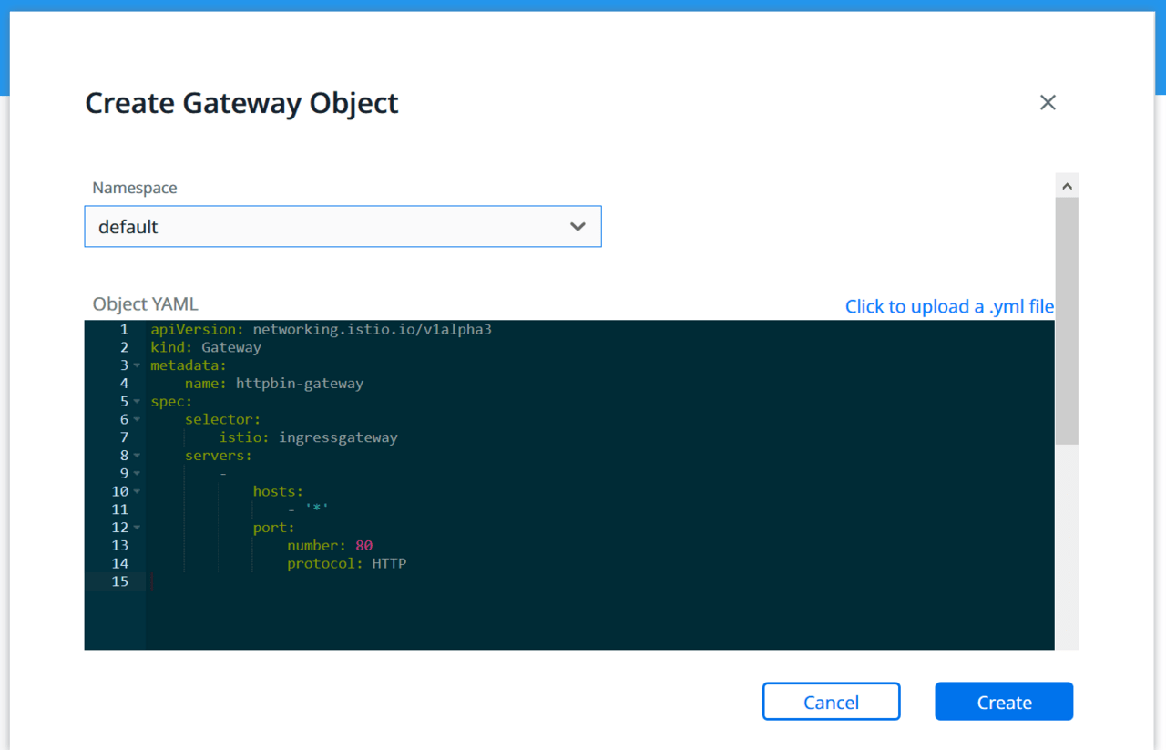Close the Create Gateway Object dialog
The width and height of the screenshot is (1166, 750).
1048,103
